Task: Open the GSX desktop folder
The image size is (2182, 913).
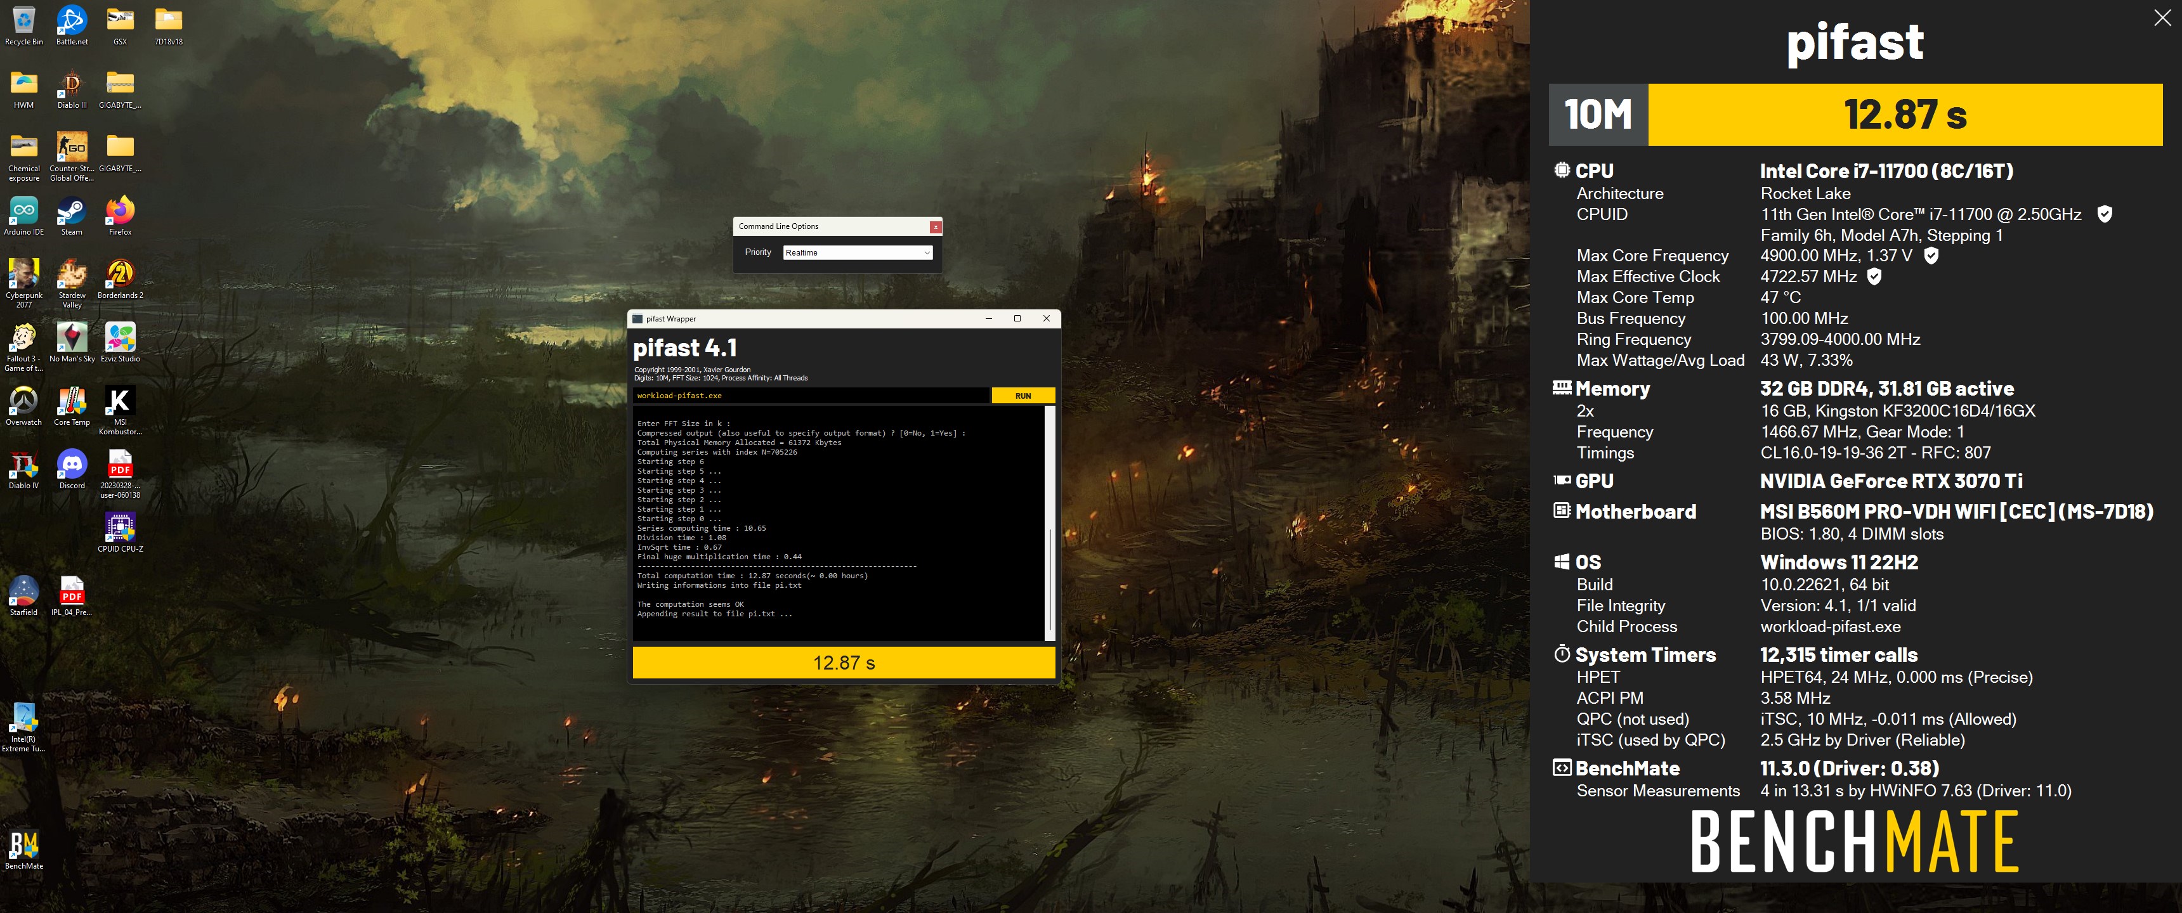Action: 121,25
